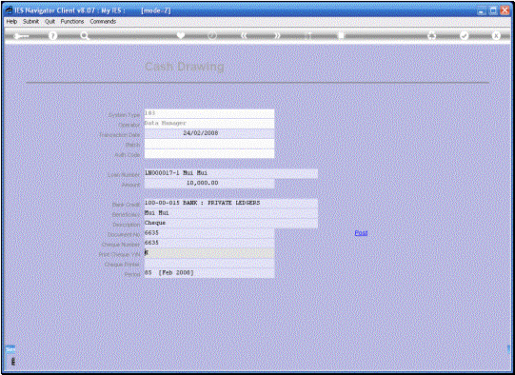This screenshot has height=375, width=515.
Task: Click the Amount field showing 10,000.00
Action: click(209, 184)
